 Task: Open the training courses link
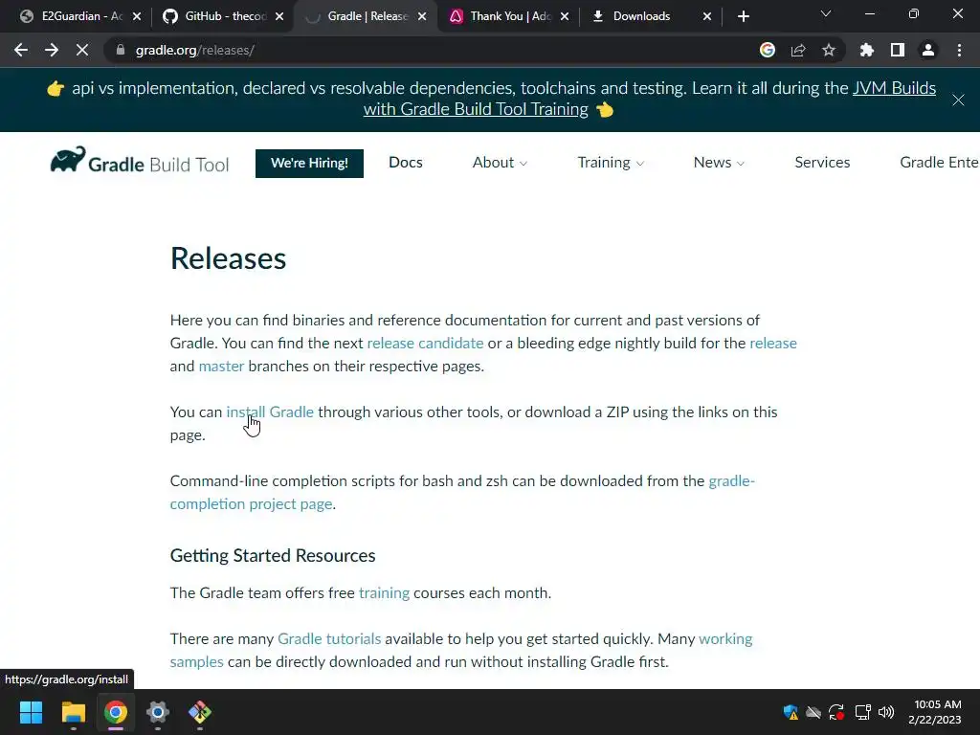click(x=384, y=593)
